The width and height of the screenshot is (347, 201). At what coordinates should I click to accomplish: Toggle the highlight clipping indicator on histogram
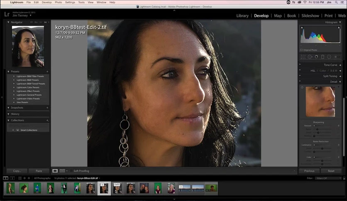pyautogui.click(x=339, y=27)
